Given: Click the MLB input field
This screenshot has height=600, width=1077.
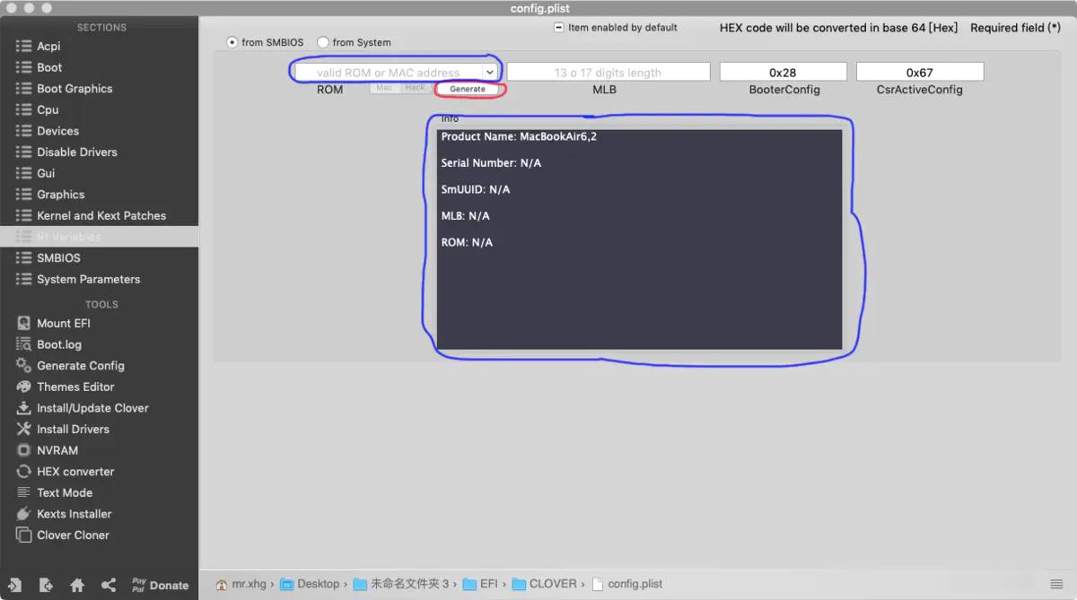Looking at the screenshot, I should [608, 72].
